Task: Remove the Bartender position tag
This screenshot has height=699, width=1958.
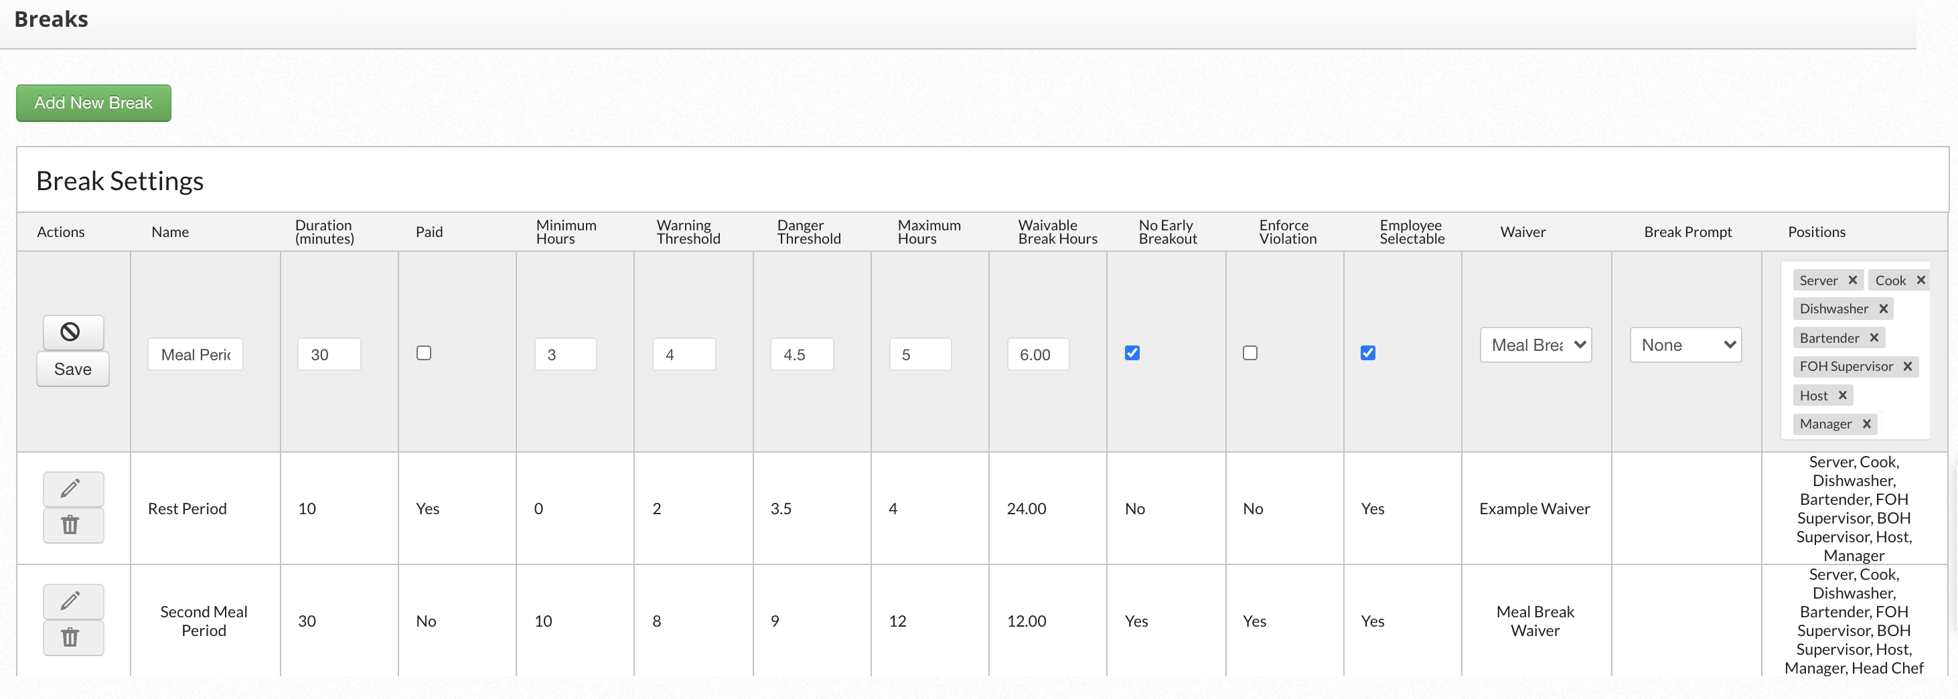Action: (1874, 338)
